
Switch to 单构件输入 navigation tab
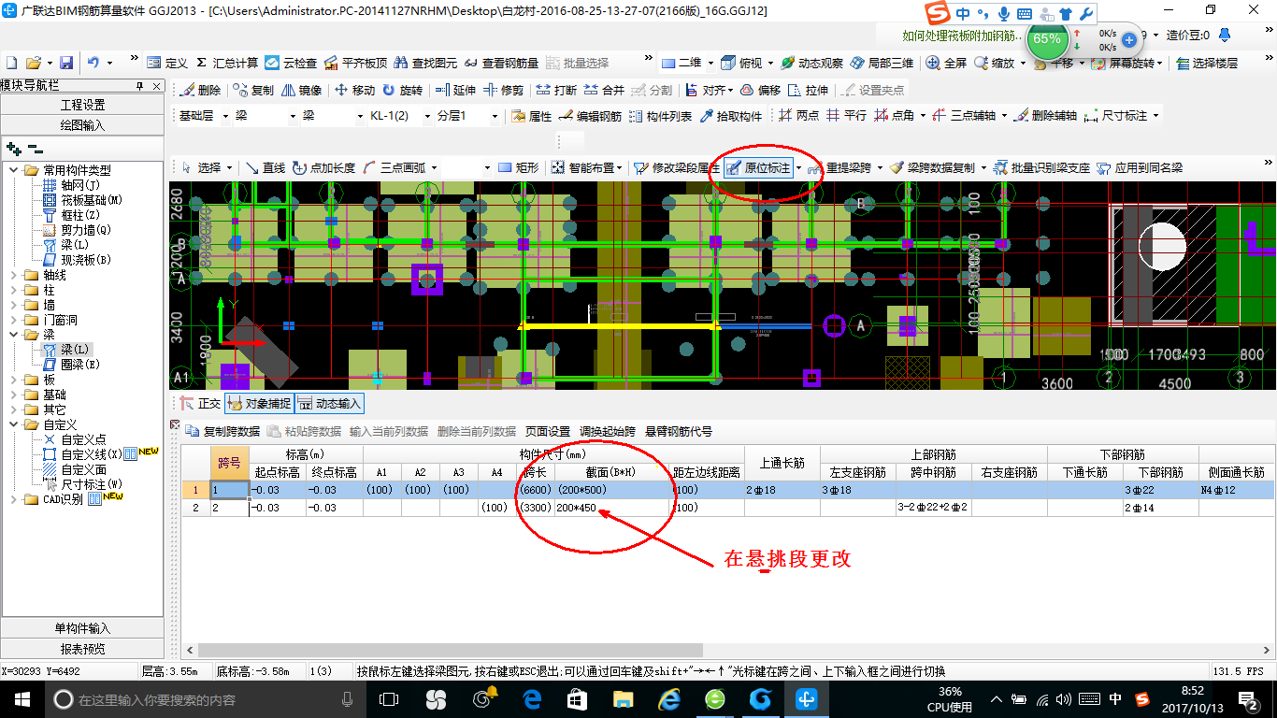pyautogui.click(x=82, y=628)
